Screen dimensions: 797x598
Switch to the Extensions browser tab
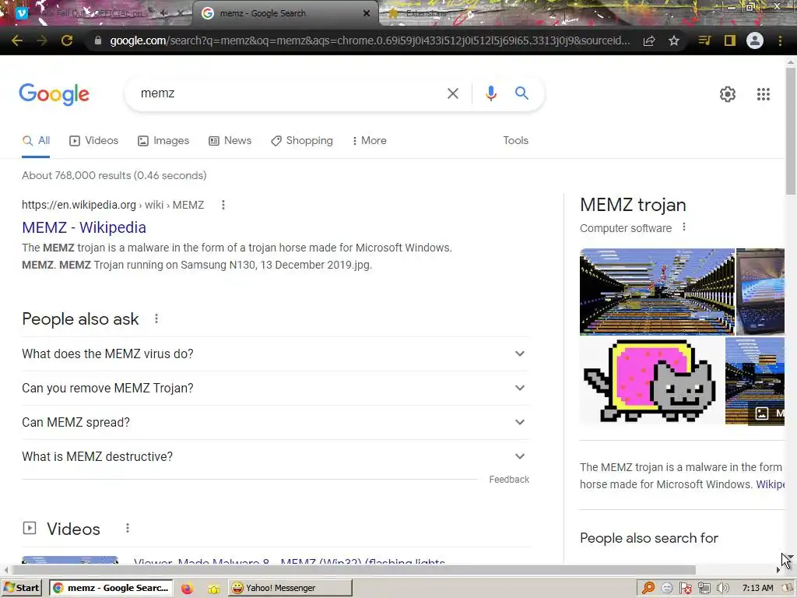coord(426,14)
